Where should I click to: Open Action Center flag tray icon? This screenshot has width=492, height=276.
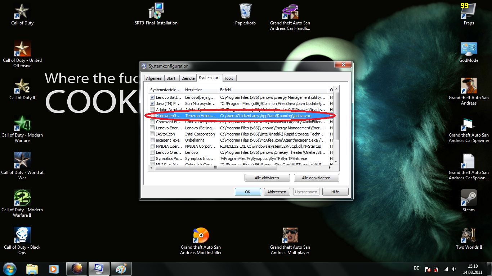(428, 269)
